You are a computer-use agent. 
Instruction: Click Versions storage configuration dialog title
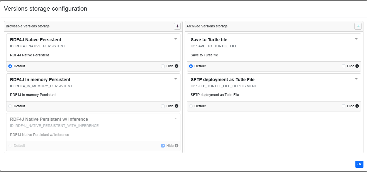click(46, 9)
